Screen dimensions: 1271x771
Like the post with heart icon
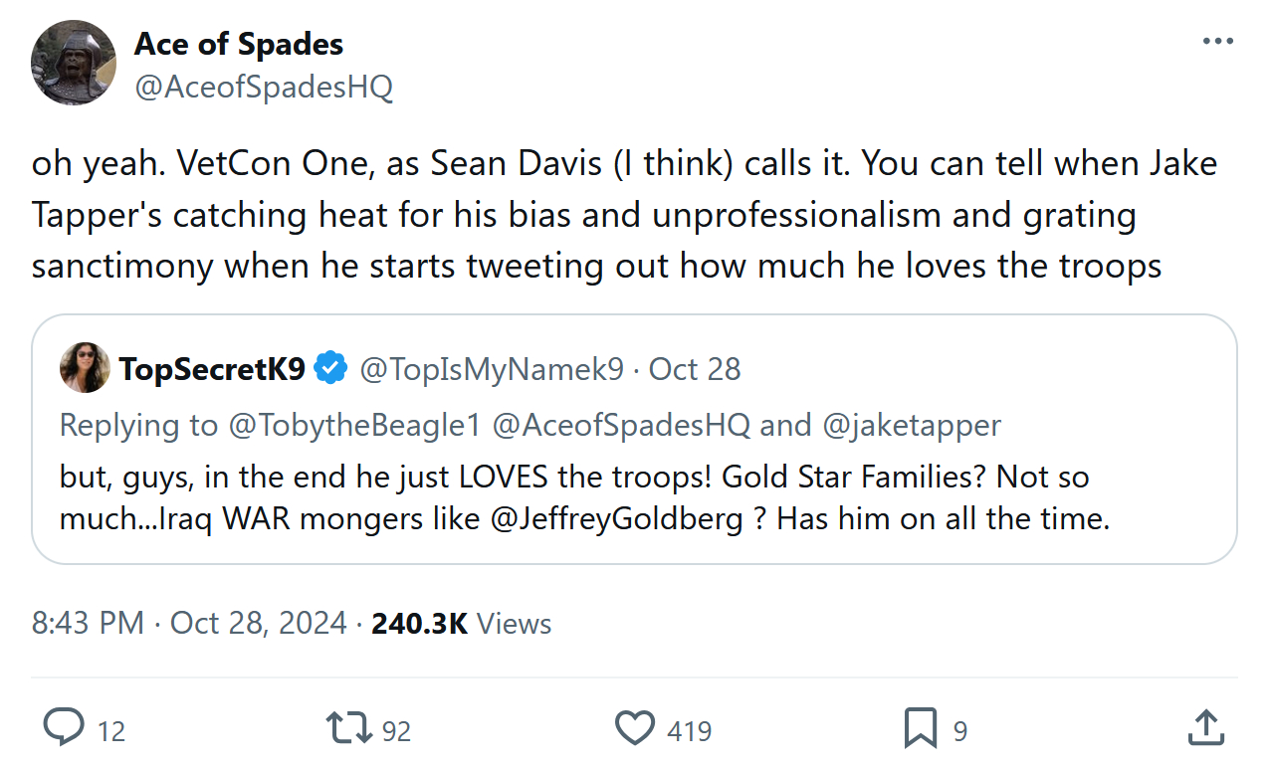[635, 728]
